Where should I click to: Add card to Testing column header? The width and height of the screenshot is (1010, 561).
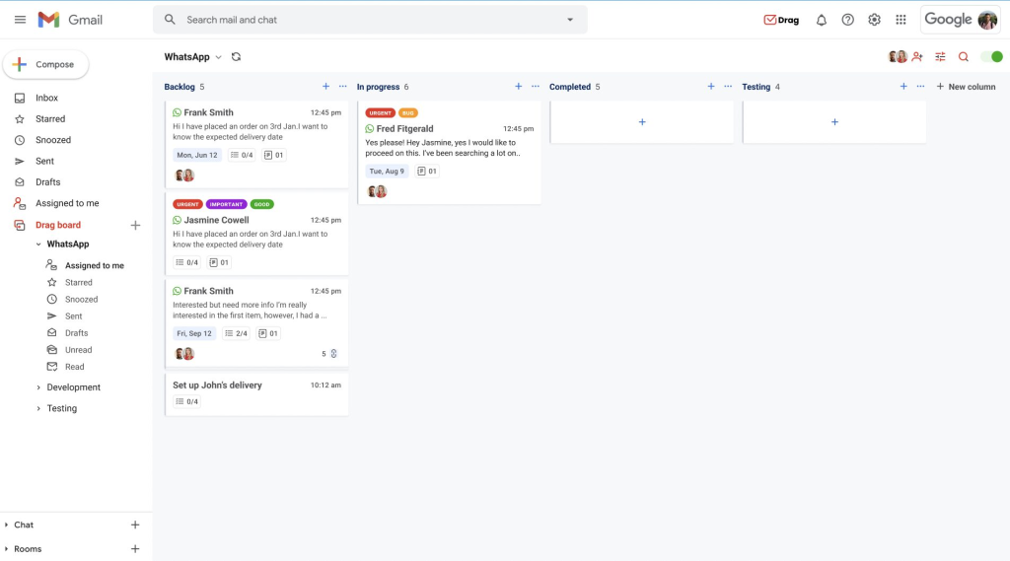point(903,87)
